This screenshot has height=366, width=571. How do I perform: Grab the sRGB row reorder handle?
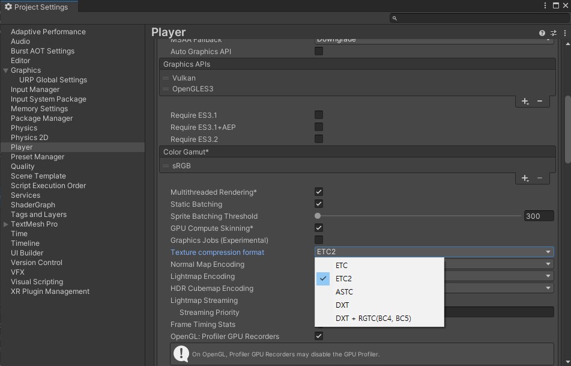tap(166, 166)
